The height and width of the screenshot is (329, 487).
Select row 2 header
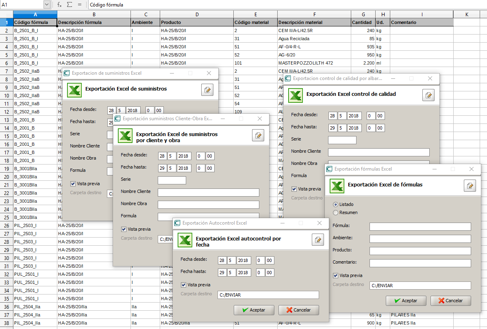(x=7, y=30)
